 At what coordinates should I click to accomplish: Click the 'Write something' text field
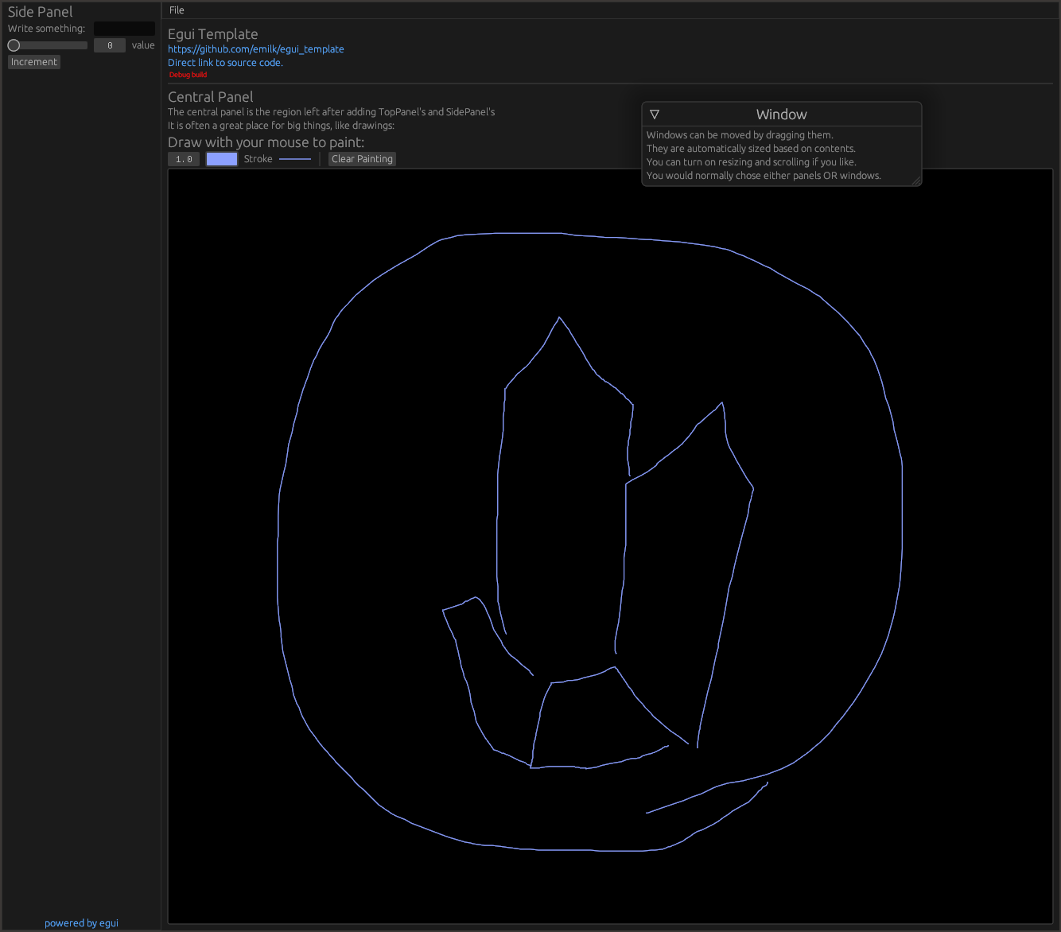[x=124, y=29]
